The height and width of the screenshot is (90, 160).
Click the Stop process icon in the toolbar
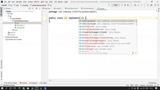[x=131, y=5]
